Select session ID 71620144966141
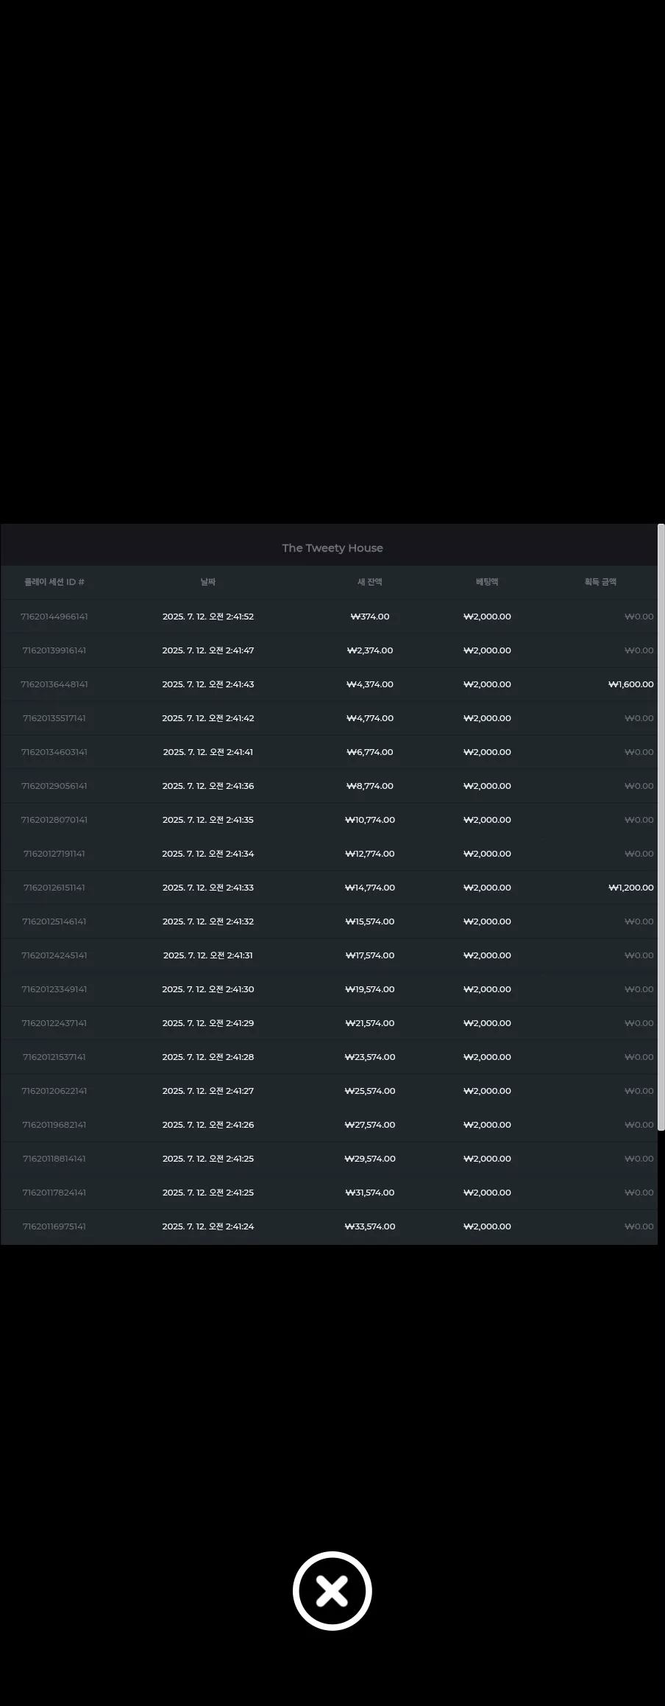This screenshot has width=665, height=1706. [54, 617]
